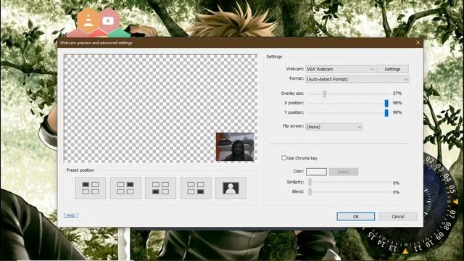Close the Webcam preview dialog

418,43
